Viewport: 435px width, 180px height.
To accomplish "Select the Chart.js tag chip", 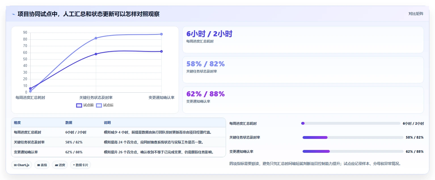I will pyautogui.click(x=22, y=165).
